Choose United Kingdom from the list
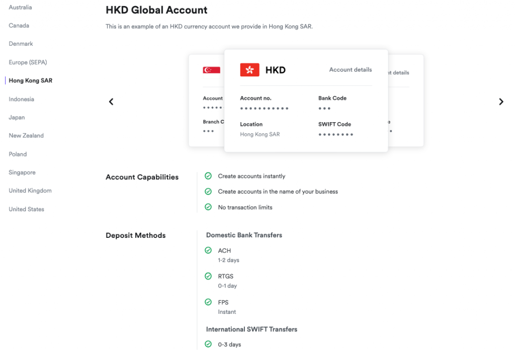This screenshot has width=515, height=353. tap(30, 191)
